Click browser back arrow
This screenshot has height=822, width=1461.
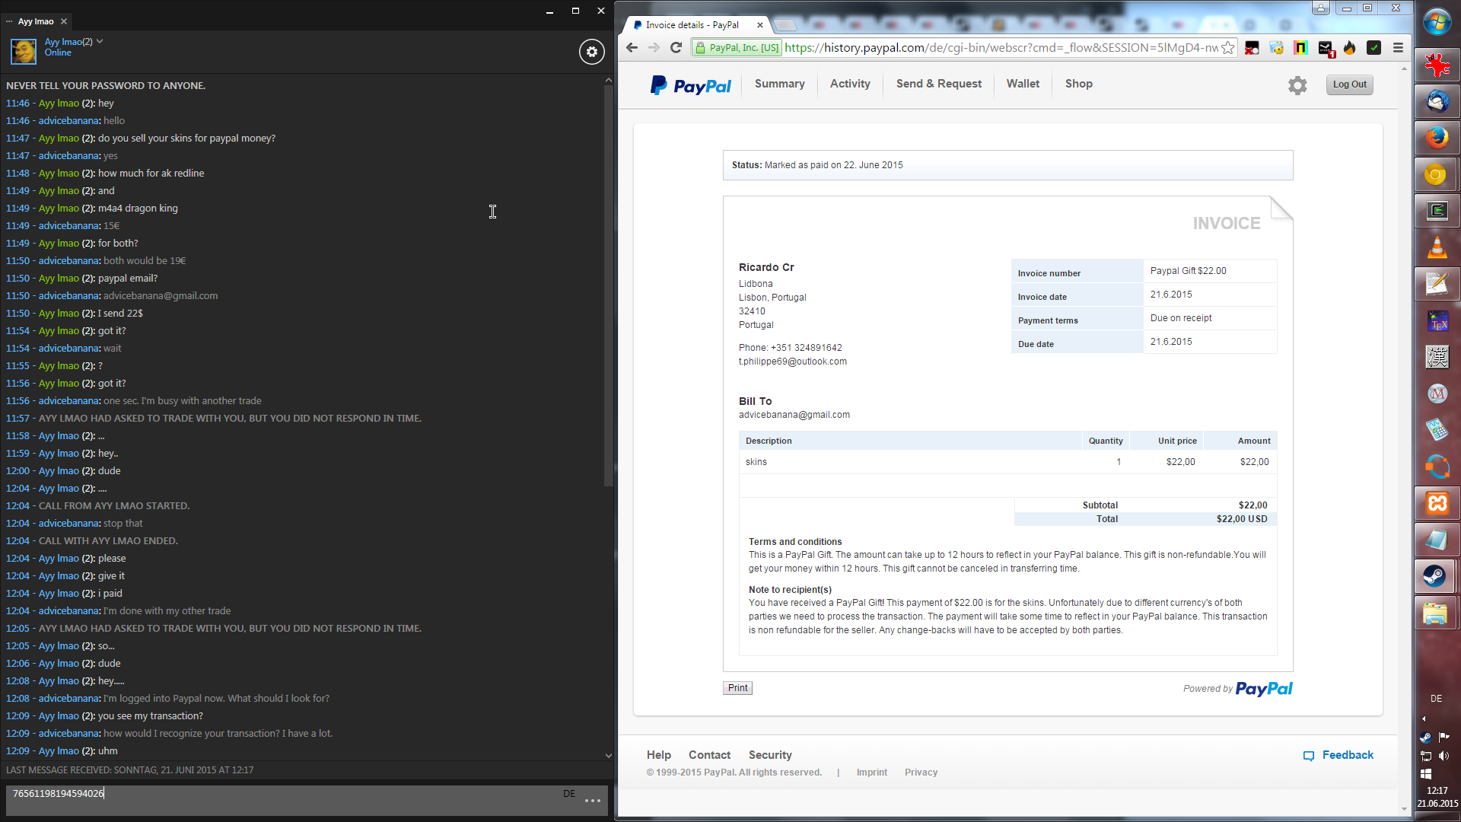coord(632,48)
